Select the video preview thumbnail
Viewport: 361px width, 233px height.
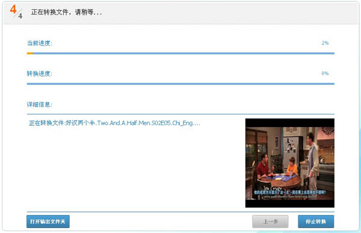coord(290,163)
